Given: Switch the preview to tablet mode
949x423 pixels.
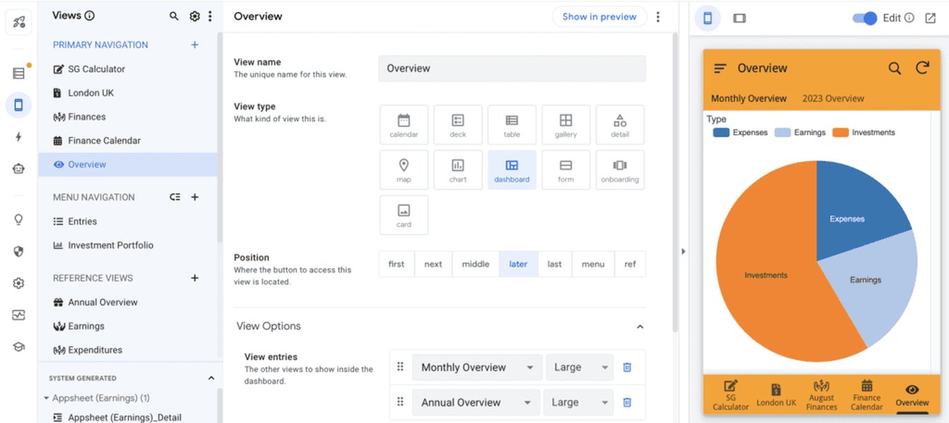Looking at the screenshot, I should click(739, 18).
